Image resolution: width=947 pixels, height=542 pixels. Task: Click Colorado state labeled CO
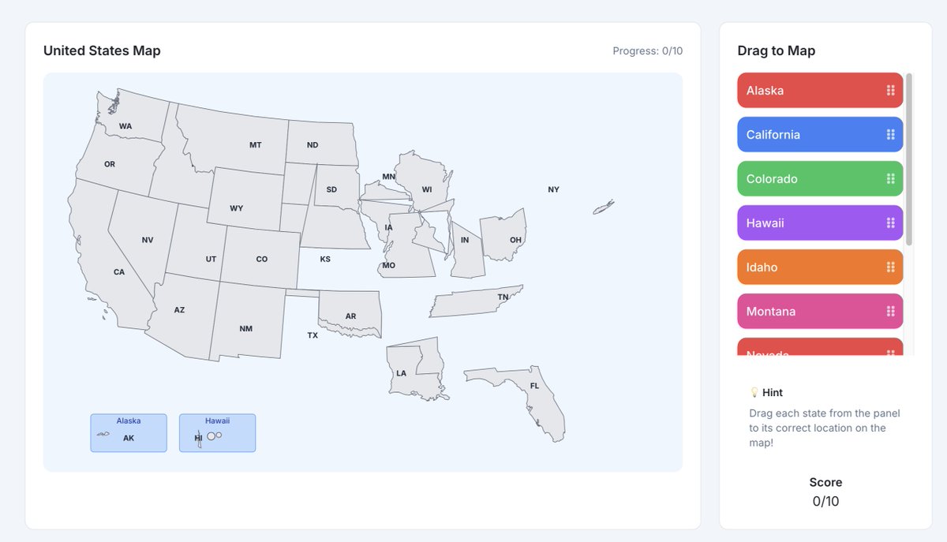(x=262, y=259)
